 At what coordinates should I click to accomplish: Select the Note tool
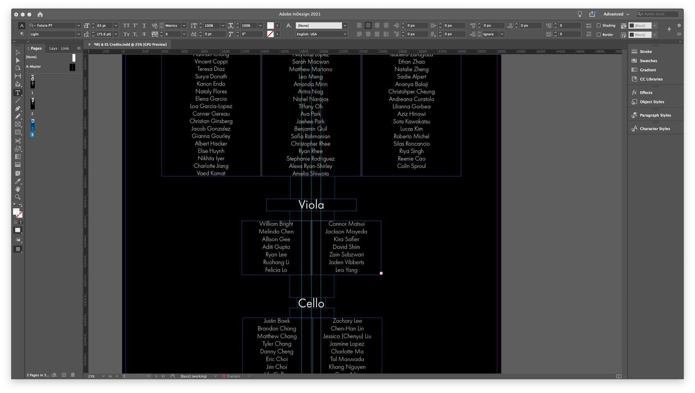pos(18,173)
